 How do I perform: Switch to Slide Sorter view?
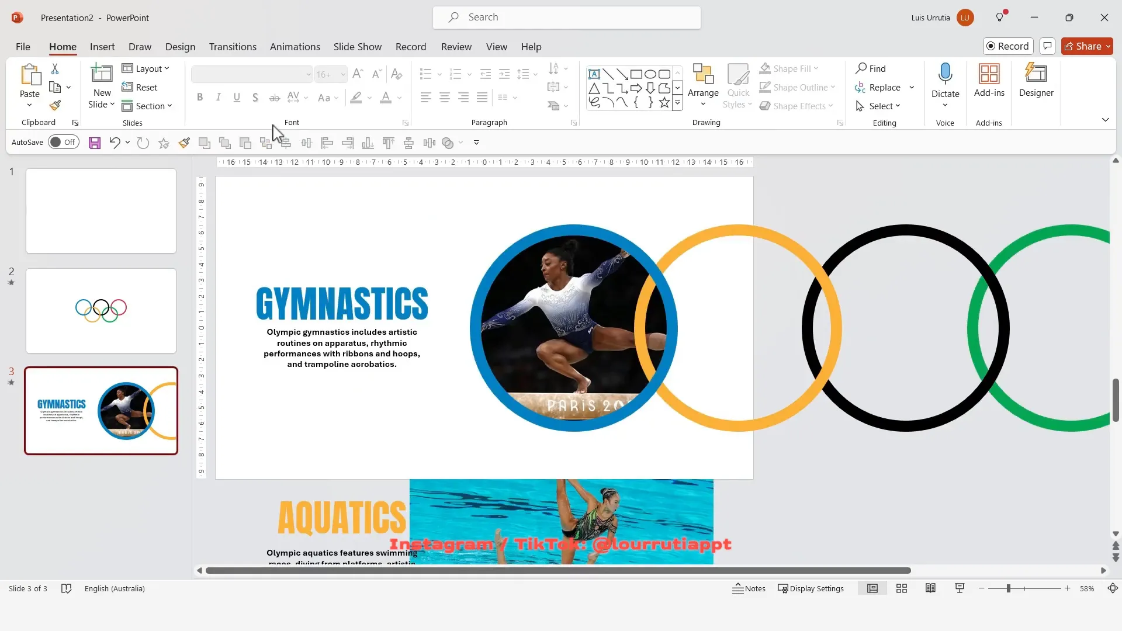[x=902, y=588]
